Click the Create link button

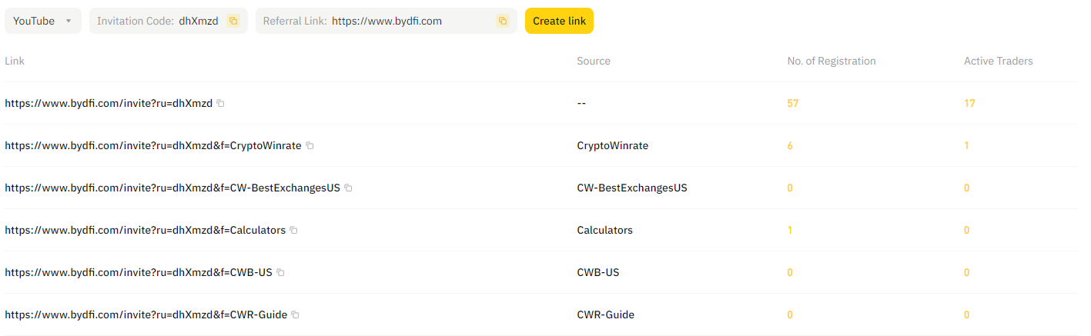[x=559, y=21]
